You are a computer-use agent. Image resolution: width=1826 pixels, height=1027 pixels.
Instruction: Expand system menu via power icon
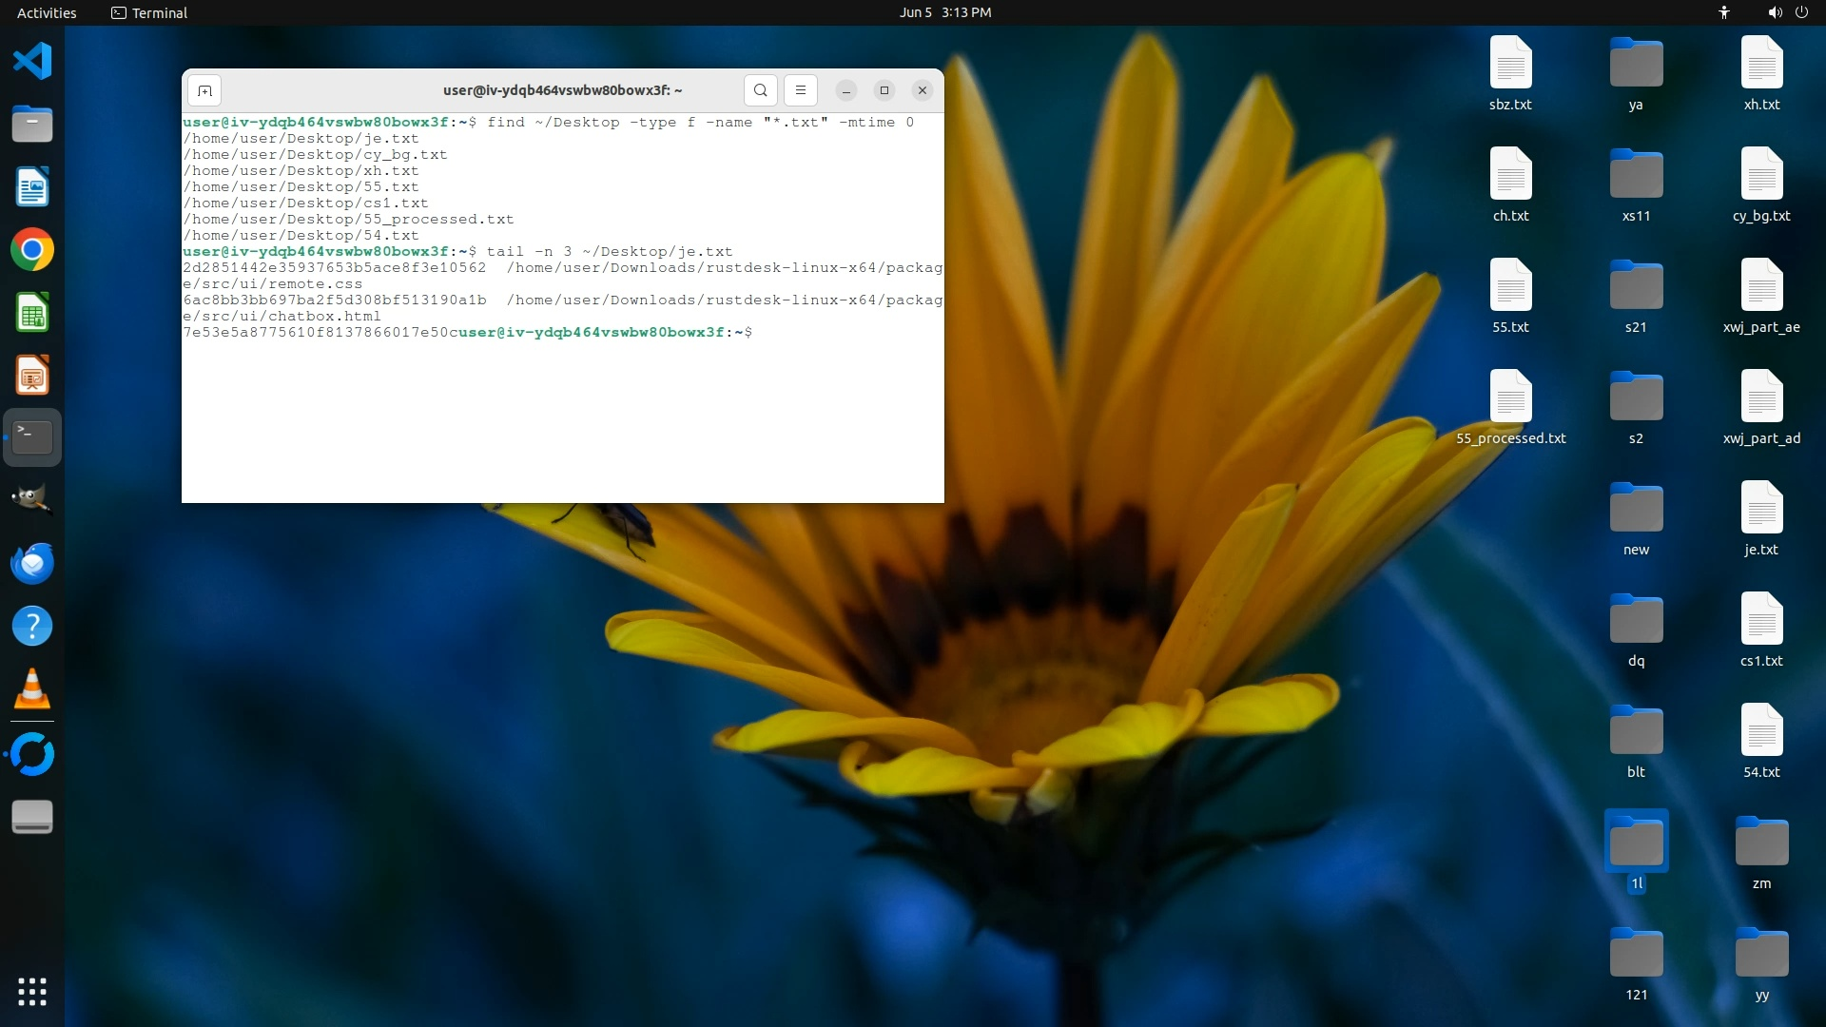[1801, 12]
